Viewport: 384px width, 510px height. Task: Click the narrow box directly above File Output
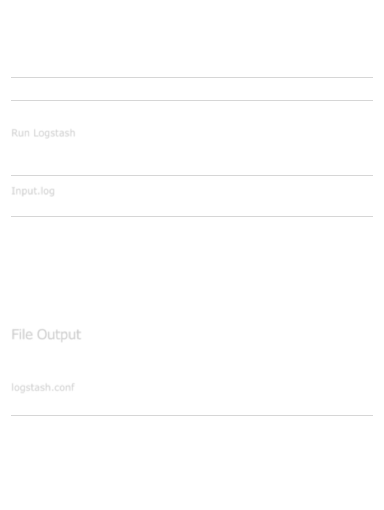192,311
